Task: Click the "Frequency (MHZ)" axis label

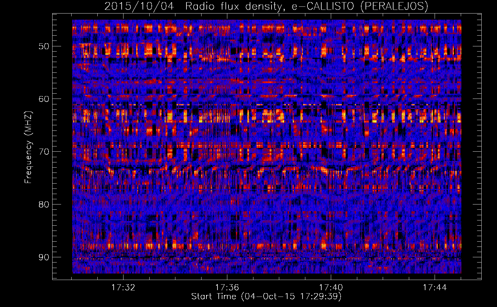Action: pos(28,147)
